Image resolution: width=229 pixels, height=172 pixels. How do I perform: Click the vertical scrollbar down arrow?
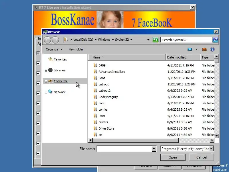click(x=217, y=136)
